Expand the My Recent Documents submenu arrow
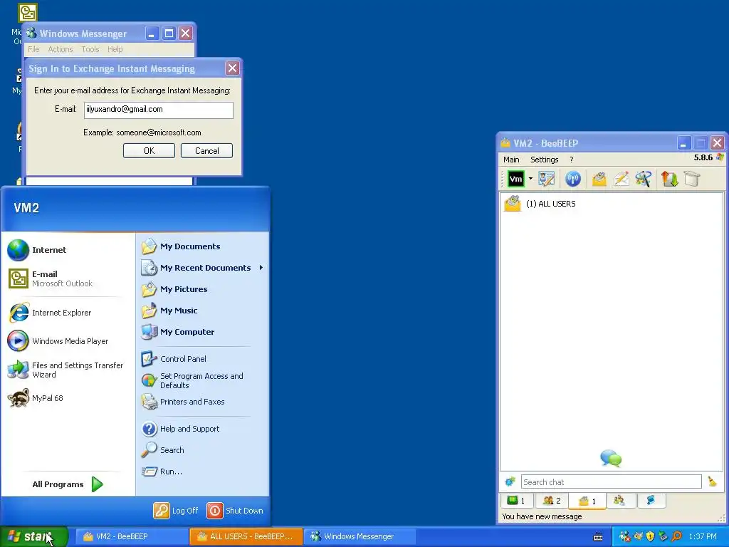Screen dimensions: 729x547 pos(261,268)
